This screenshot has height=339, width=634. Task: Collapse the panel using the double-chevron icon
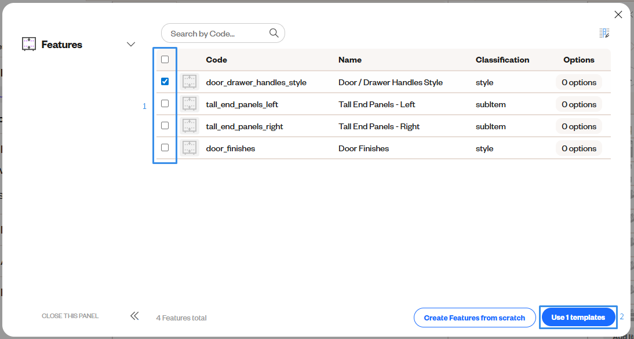pos(134,316)
